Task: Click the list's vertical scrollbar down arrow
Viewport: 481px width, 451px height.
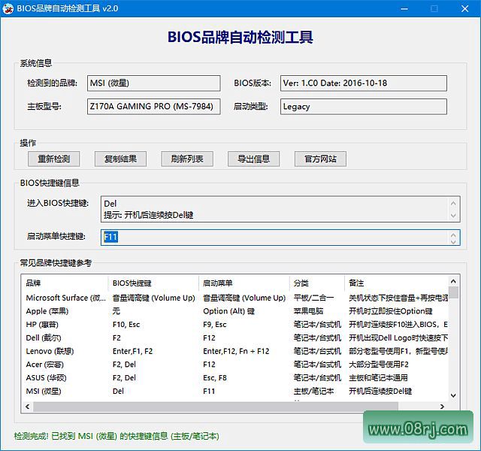Action: tap(453, 396)
